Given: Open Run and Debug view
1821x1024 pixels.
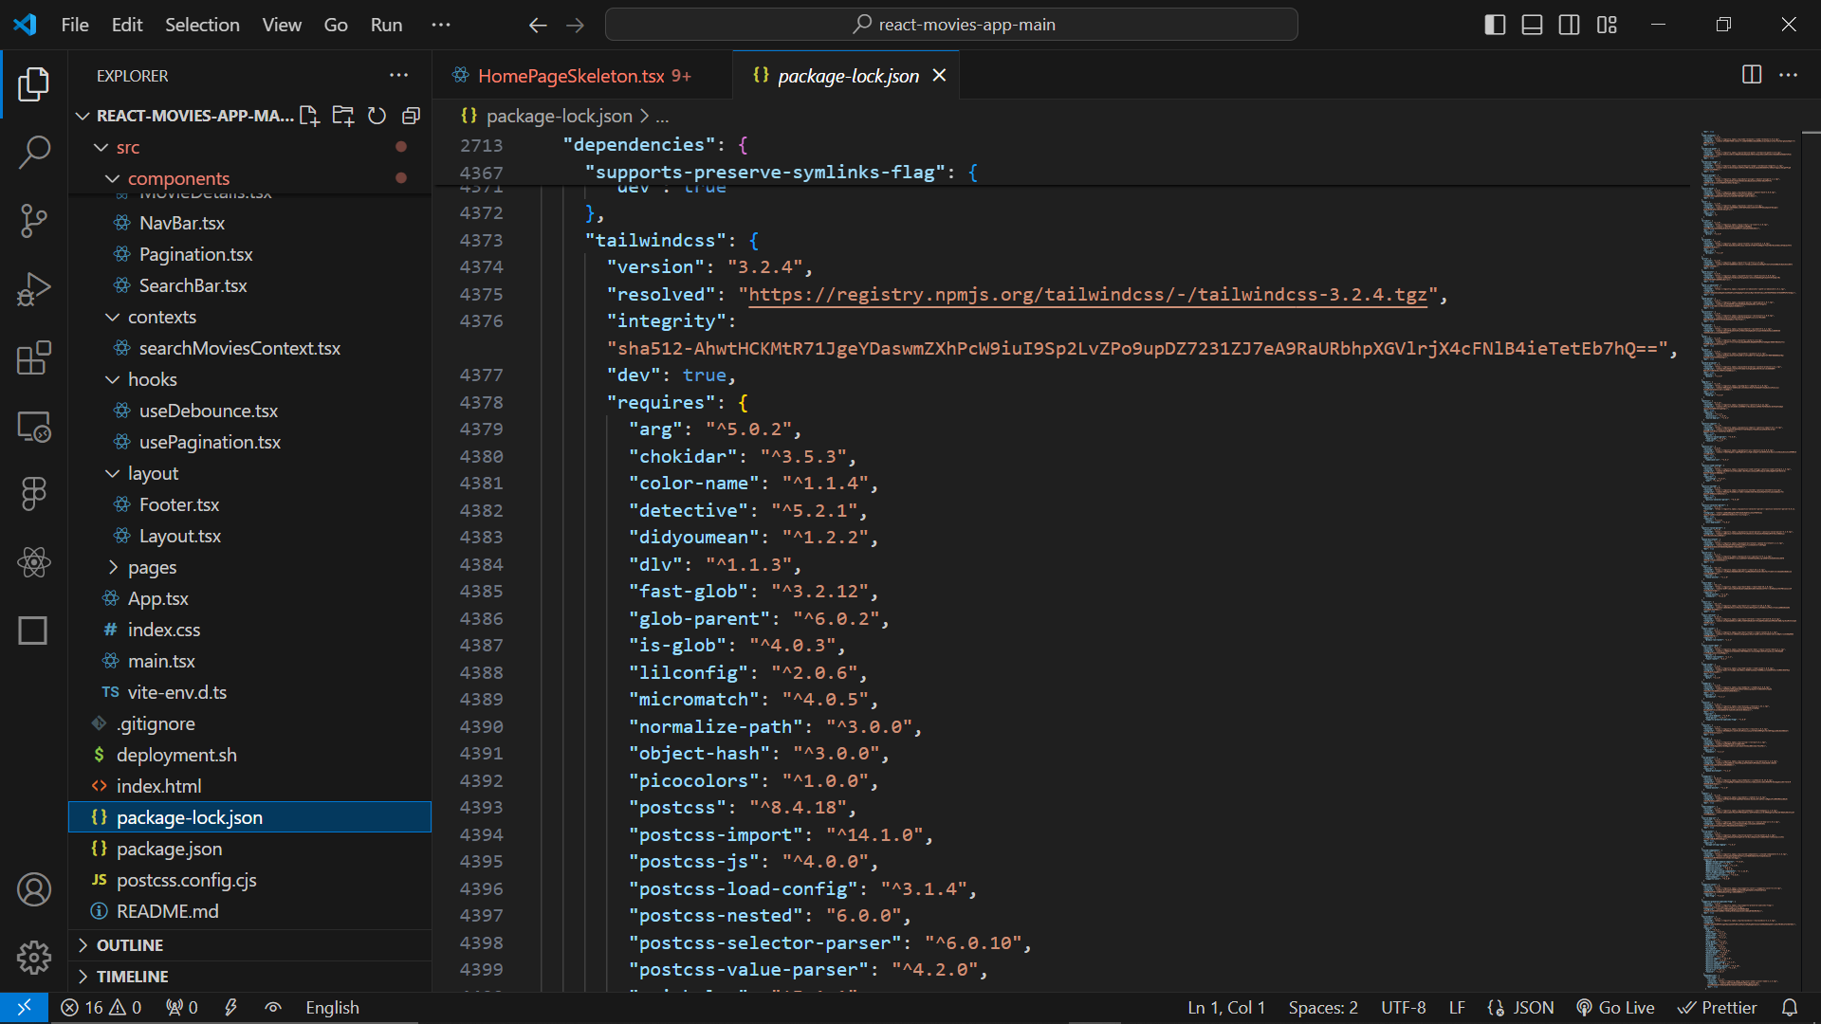Looking at the screenshot, I should [x=34, y=289].
